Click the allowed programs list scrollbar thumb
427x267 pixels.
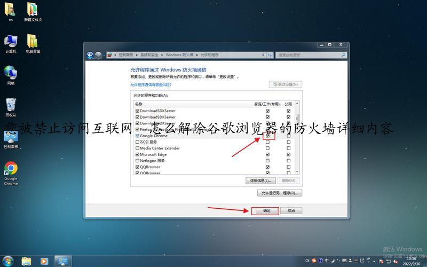click(297, 119)
